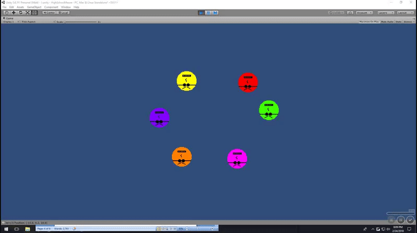The image size is (417, 233).
Task: Select the Scale tool
Action: (27, 12)
